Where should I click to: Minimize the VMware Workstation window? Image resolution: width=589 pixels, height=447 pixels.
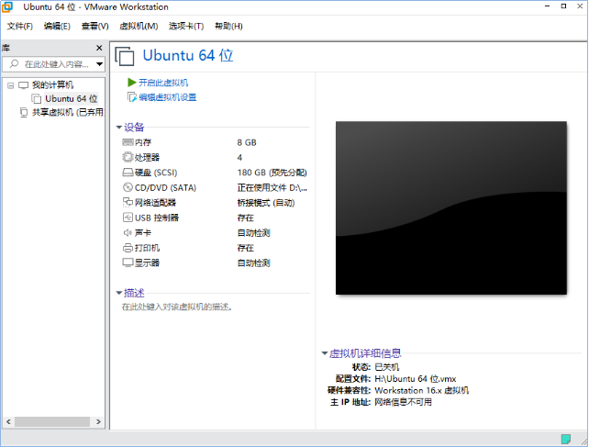click(x=548, y=6)
